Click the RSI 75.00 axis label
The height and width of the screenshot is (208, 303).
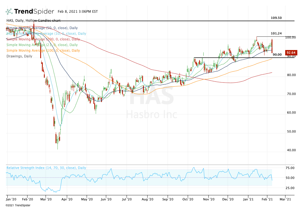290,168
